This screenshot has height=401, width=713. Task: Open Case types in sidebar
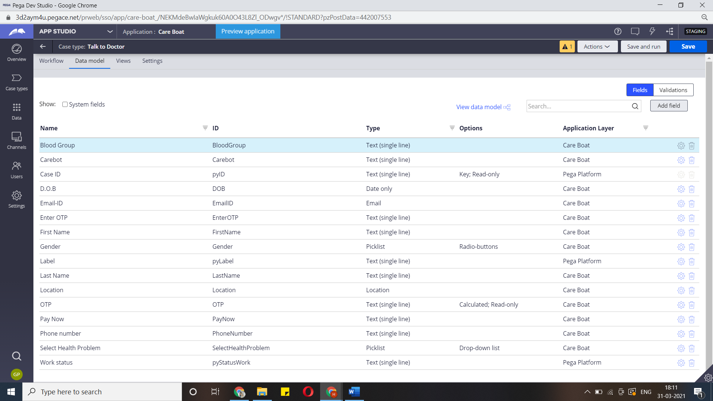pyautogui.click(x=16, y=82)
